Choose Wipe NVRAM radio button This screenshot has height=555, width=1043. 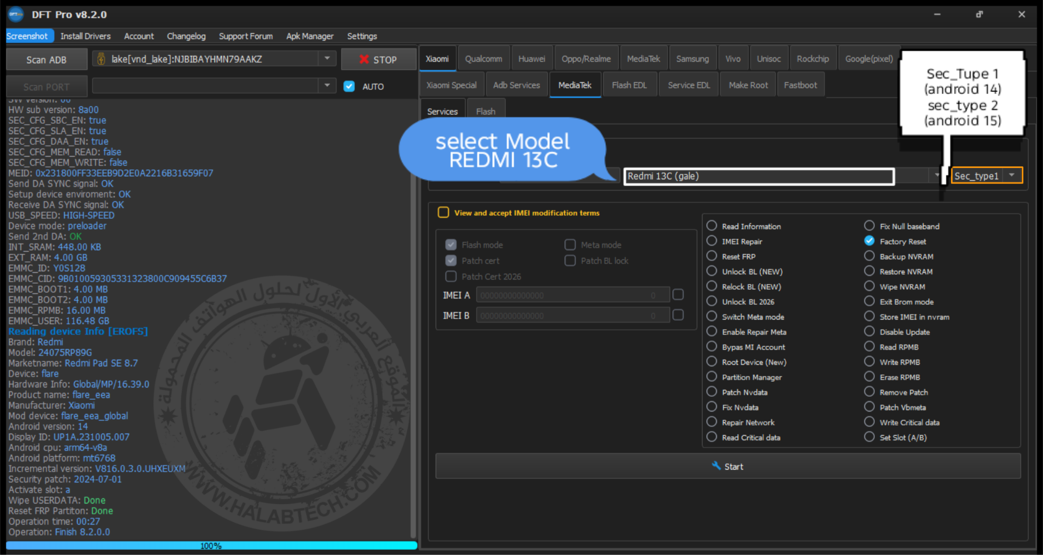(x=870, y=286)
